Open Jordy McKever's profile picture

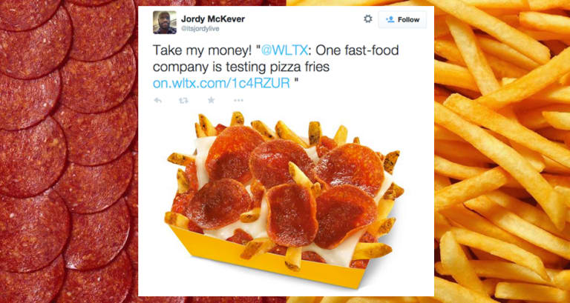pos(165,22)
